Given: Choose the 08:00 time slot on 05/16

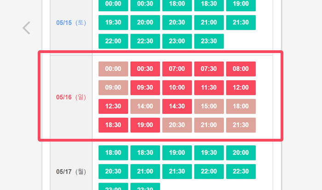Looking at the screenshot, I should click(x=241, y=69).
